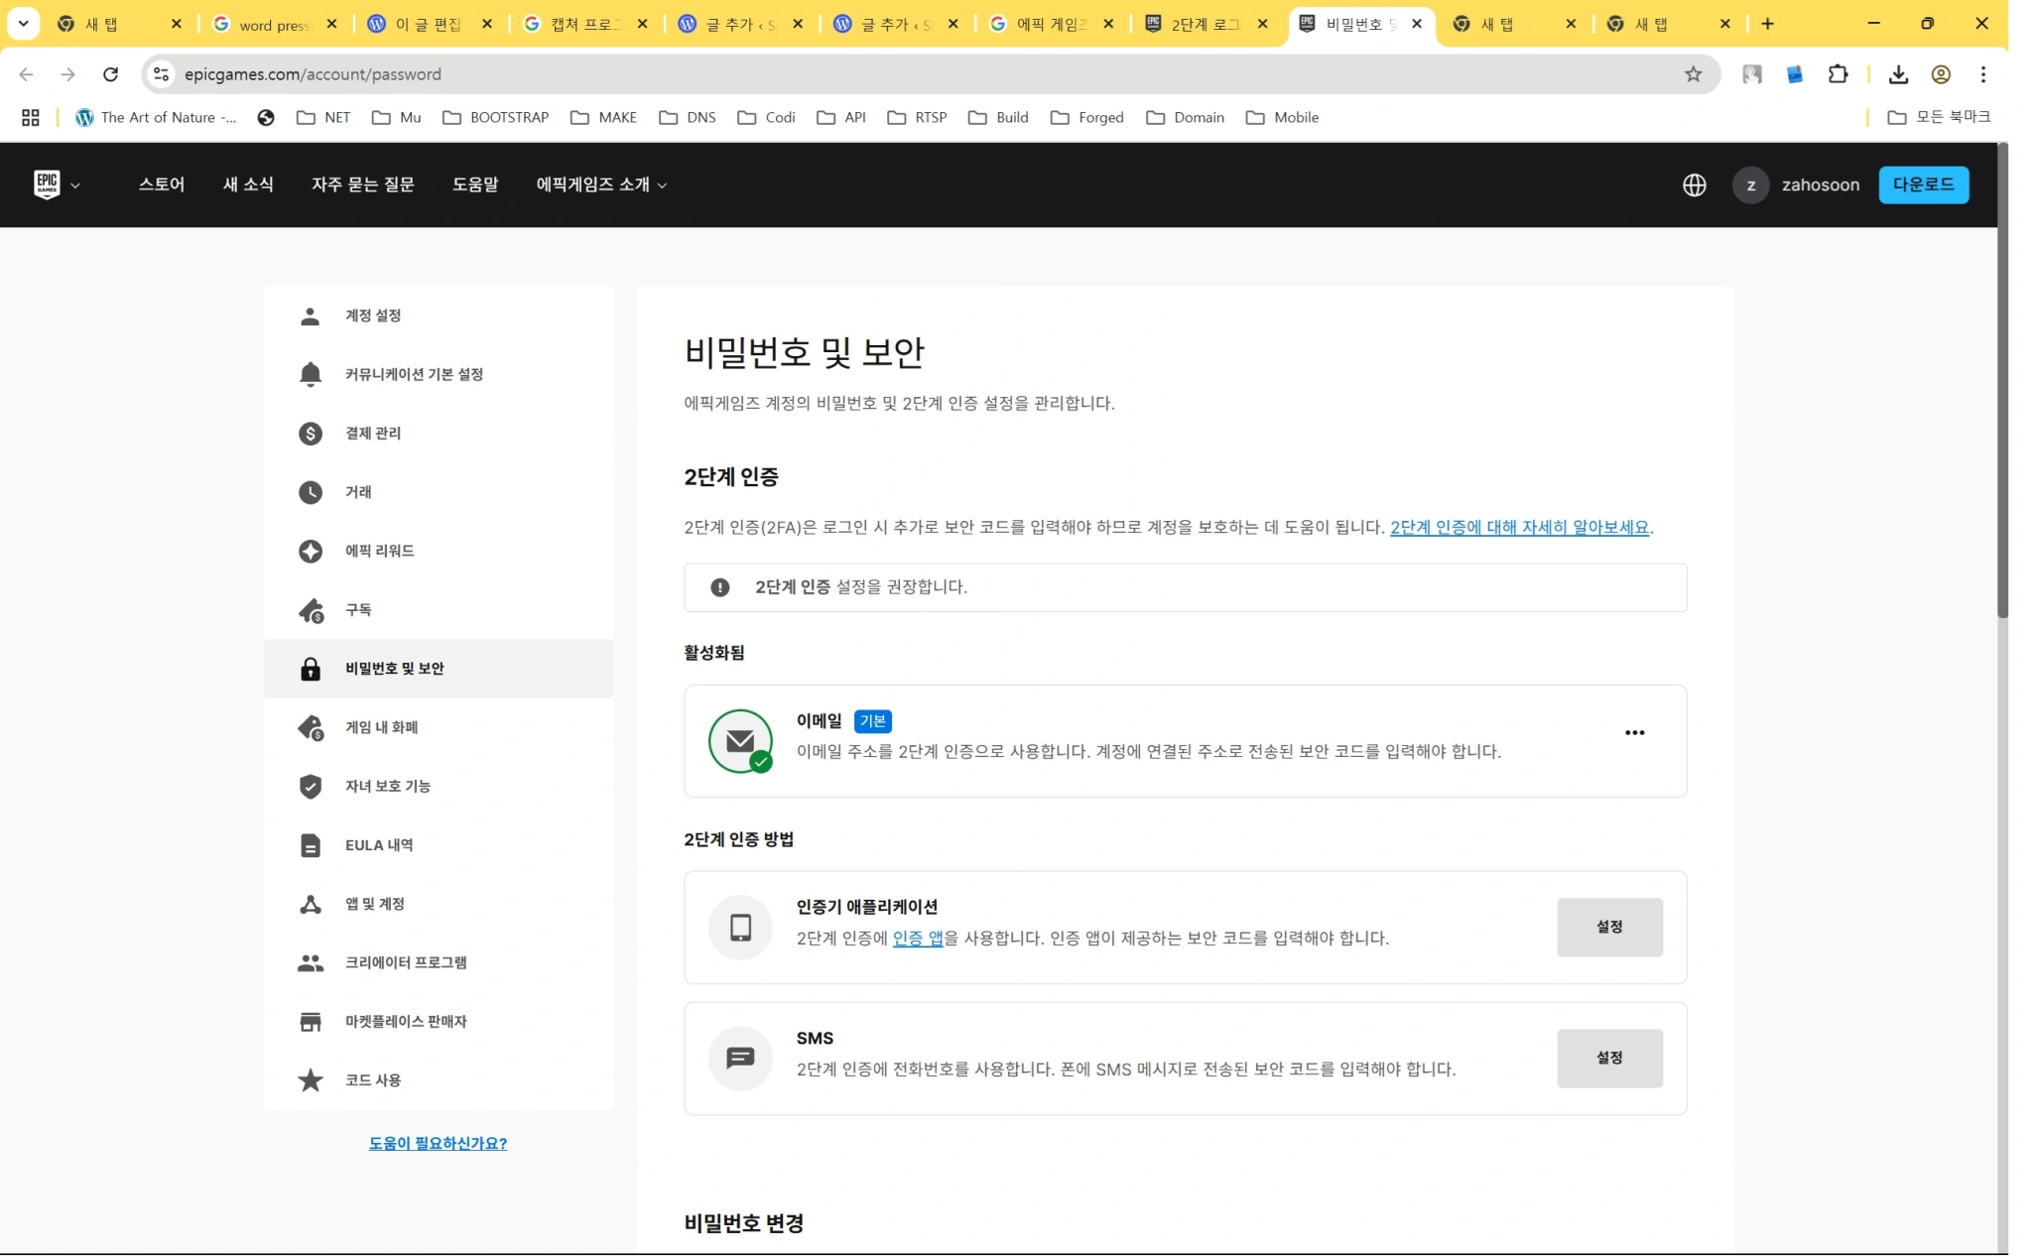Click the Epic Games logo
The image size is (2028, 1259).
click(46, 185)
